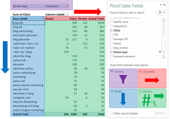Screen dimensions: 170x119
Task: Open Column Labels dropdown arrow
Action: pos(67,14)
